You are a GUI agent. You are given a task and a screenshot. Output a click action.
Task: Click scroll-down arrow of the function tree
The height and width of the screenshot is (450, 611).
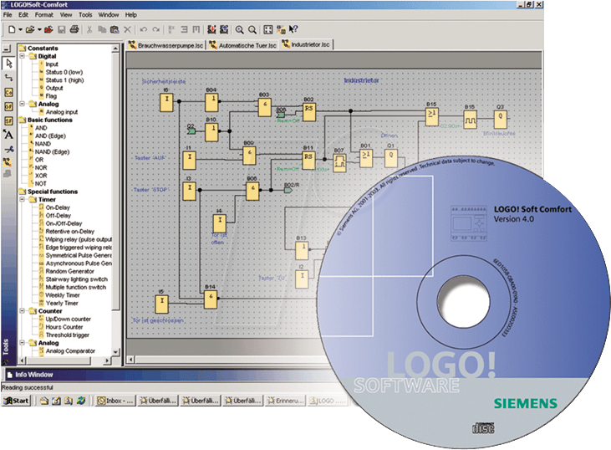pos(115,351)
